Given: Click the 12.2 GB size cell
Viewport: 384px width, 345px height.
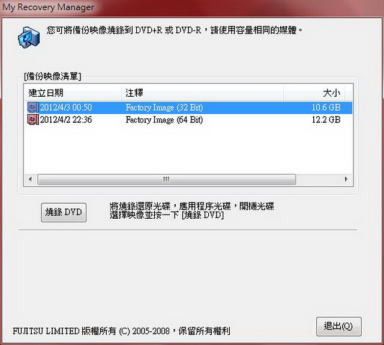Looking at the screenshot, I should (326, 120).
